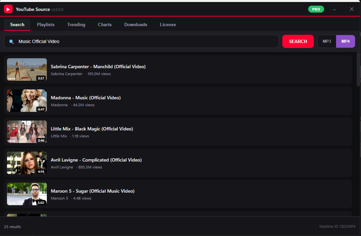Viewport: 361px width, 236px height.
Task: Click title Maroon 5 - Sugar (Official Music Video)
Action: tap(93, 191)
